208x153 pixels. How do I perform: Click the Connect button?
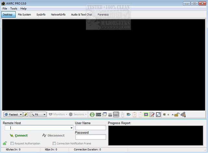pos(19,135)
